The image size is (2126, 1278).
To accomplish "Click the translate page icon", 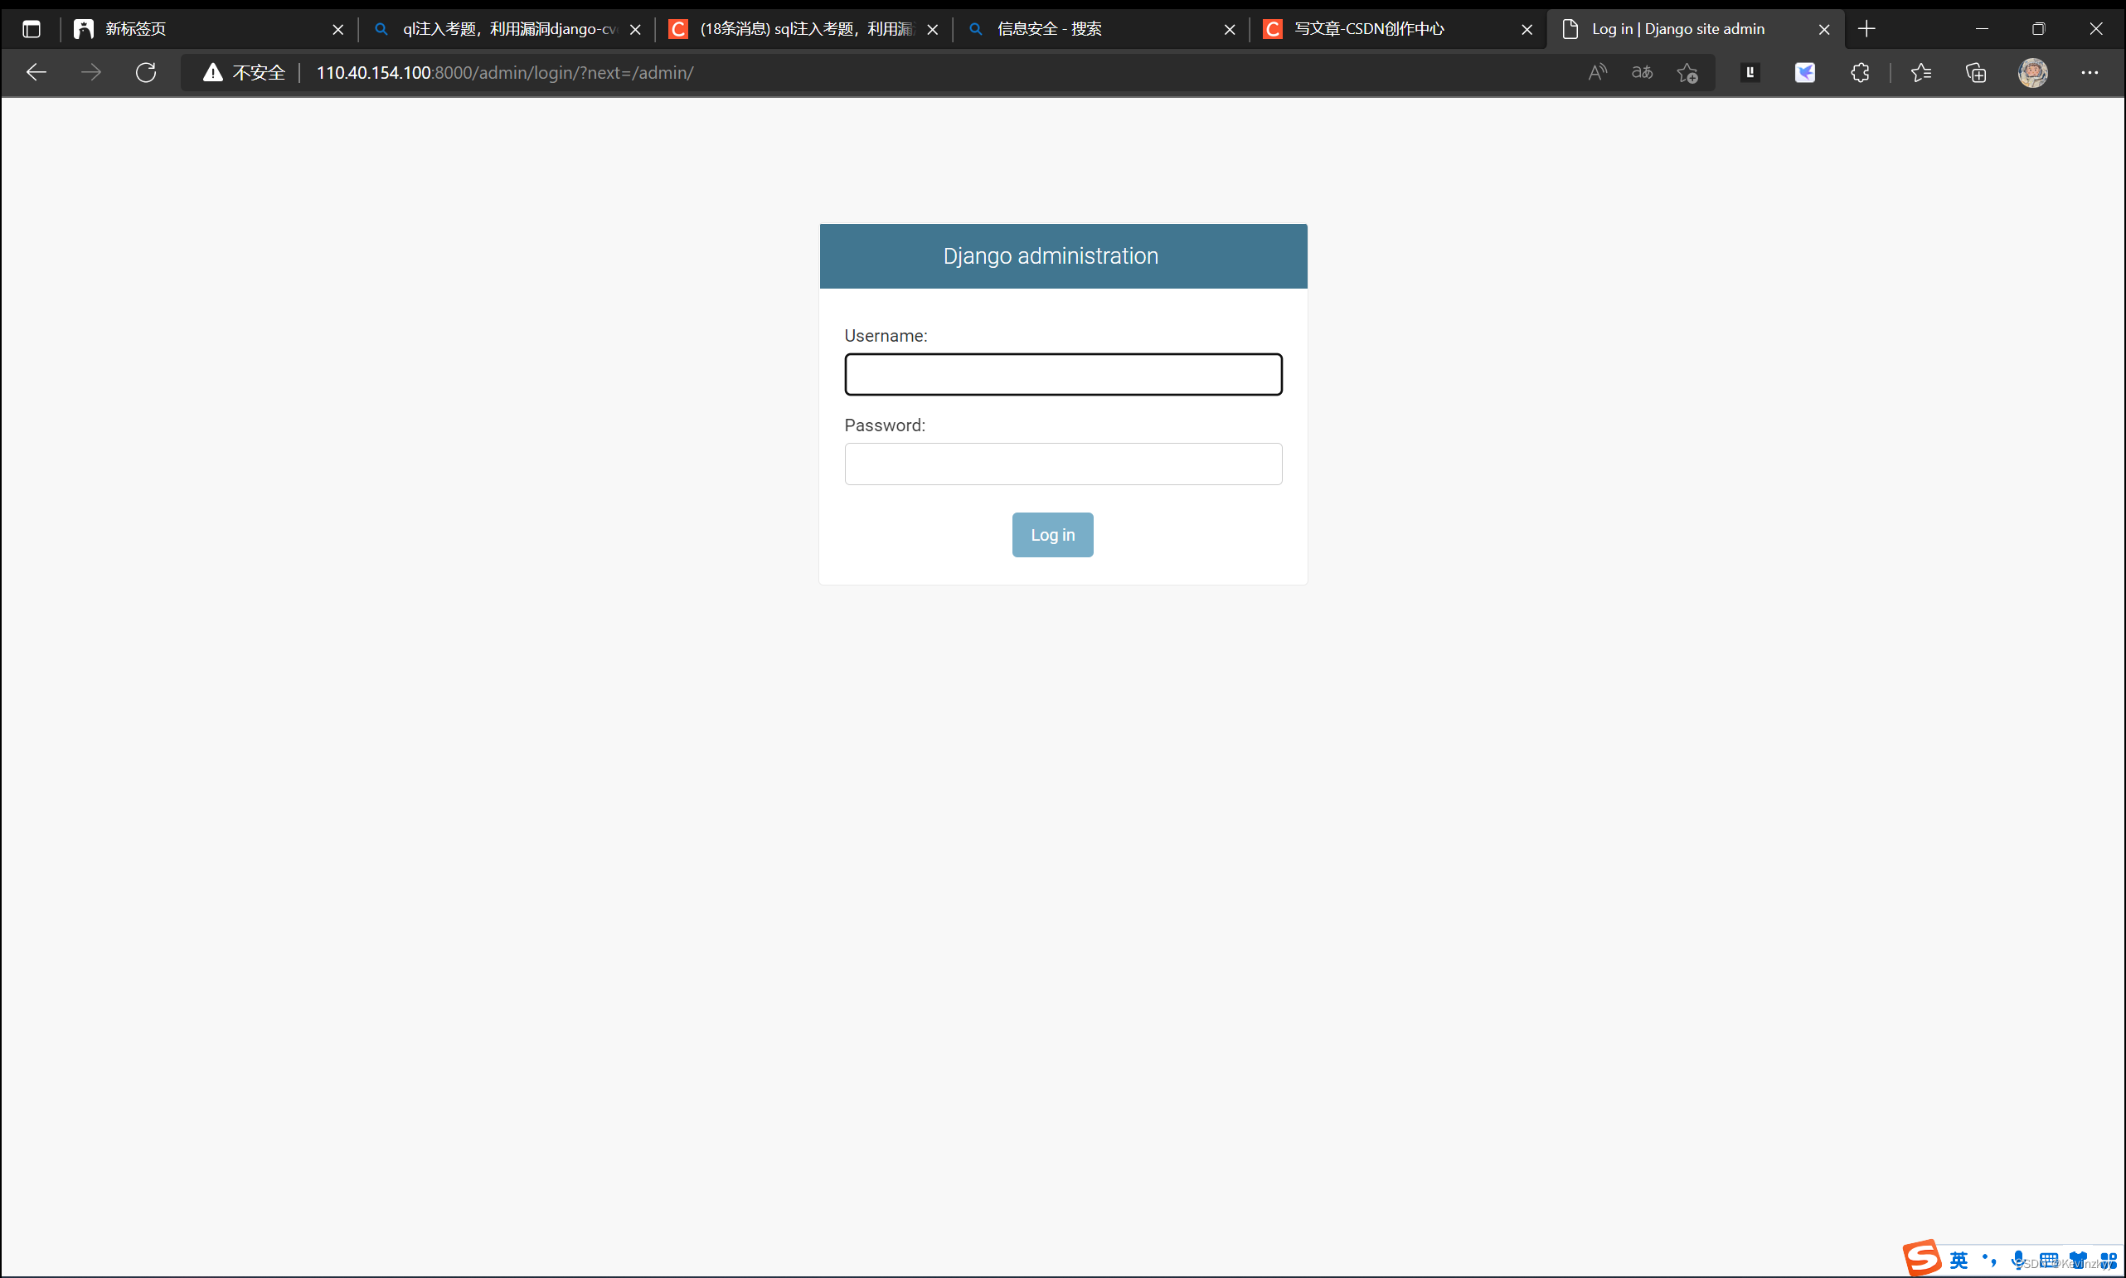I will click(x=1642, y=72).
